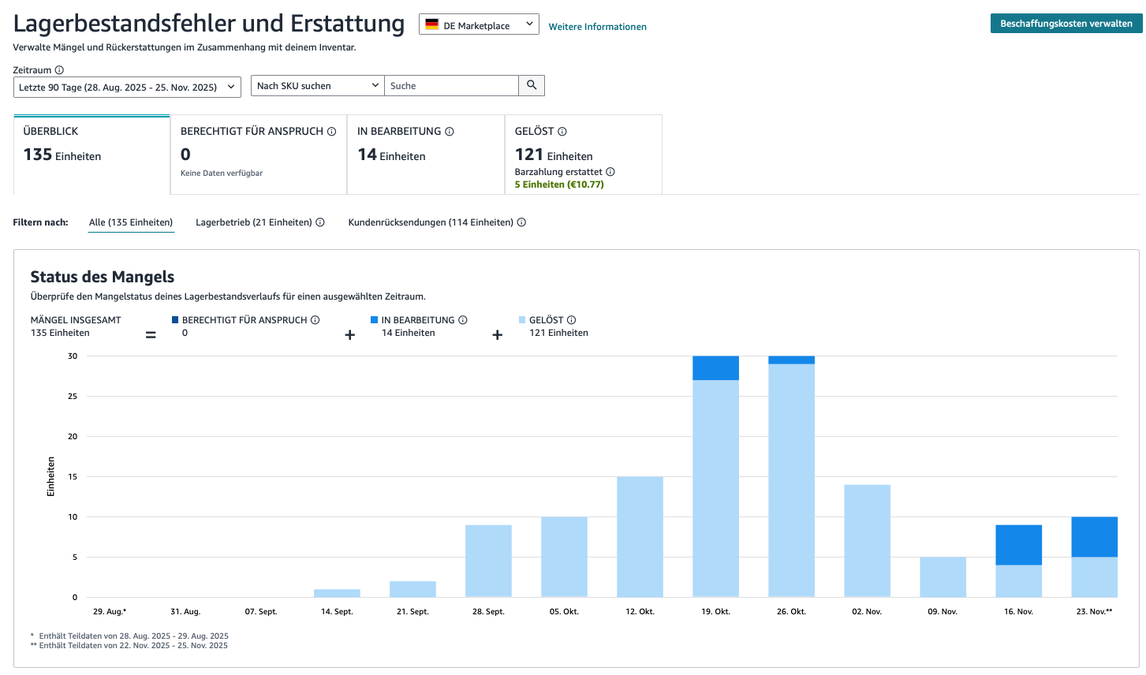Click info icon beside In Bearbeitung tab

point(450,132)
